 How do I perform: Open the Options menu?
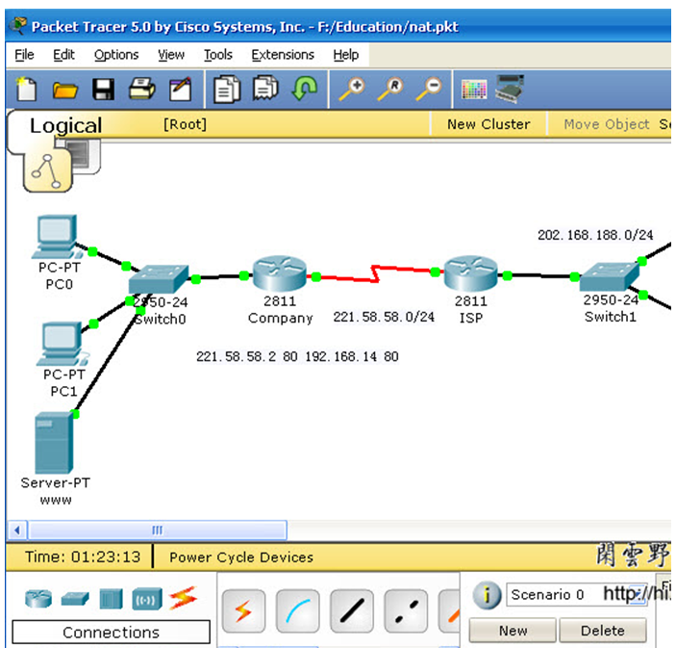coord(116,55)
